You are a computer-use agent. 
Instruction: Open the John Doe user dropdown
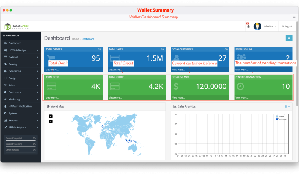270,26
